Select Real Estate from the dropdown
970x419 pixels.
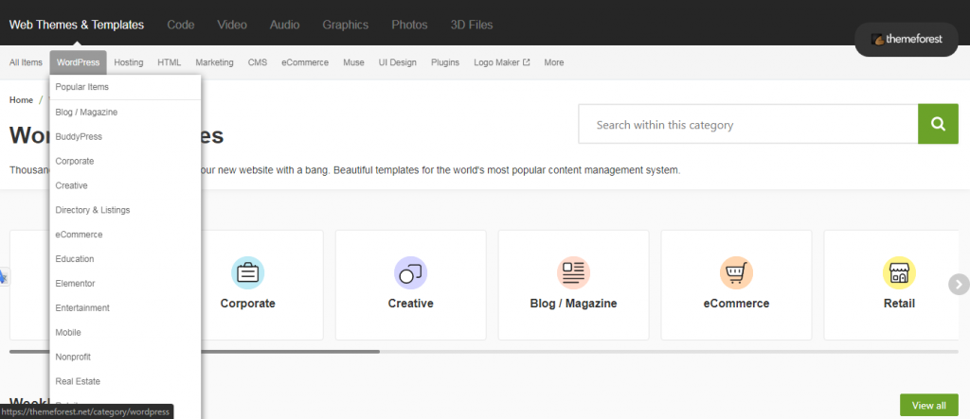(126, 381)
